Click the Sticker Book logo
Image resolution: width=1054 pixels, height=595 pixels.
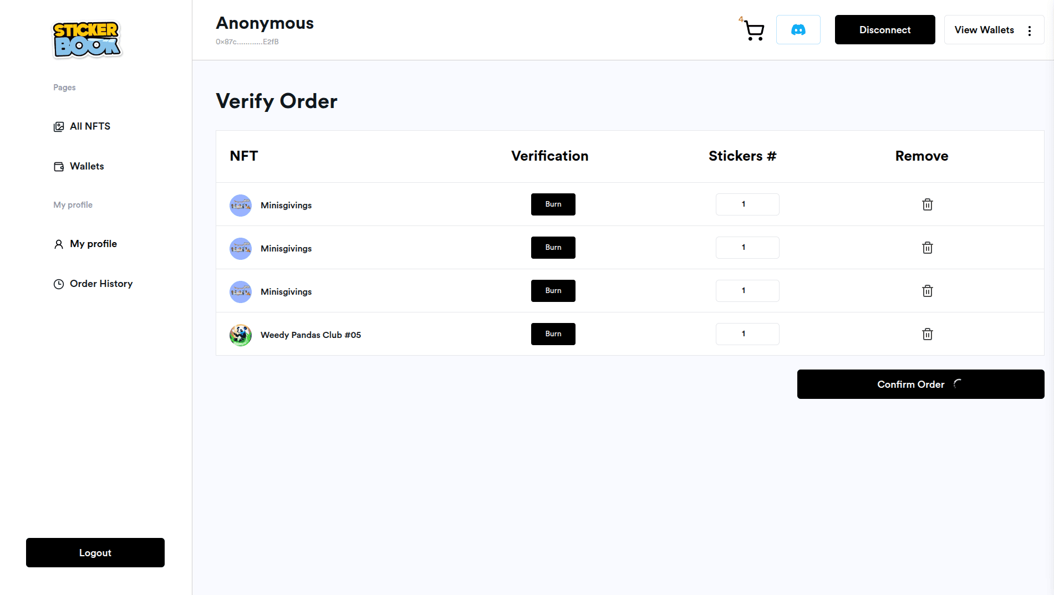87,39
